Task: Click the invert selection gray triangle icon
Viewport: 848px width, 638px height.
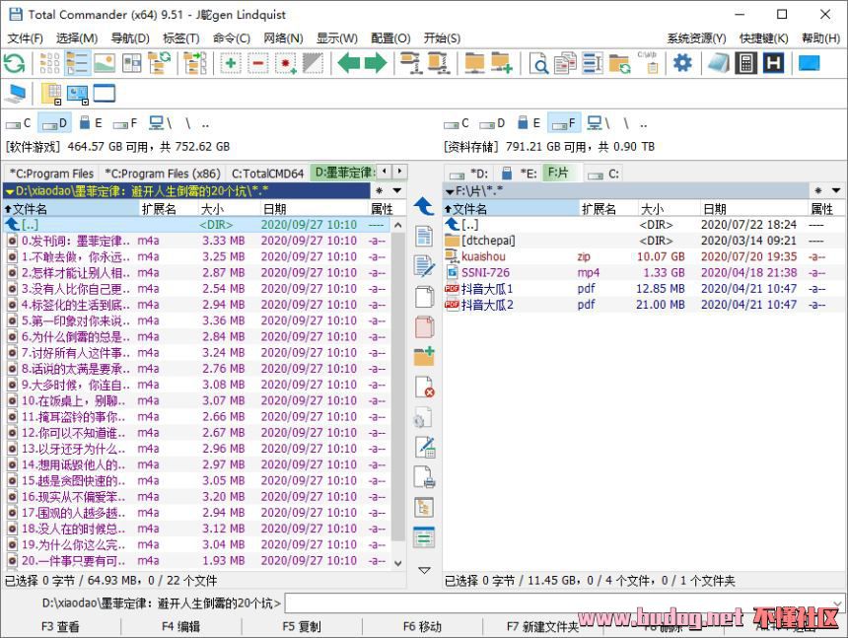Action: click(x=313, y=63)
